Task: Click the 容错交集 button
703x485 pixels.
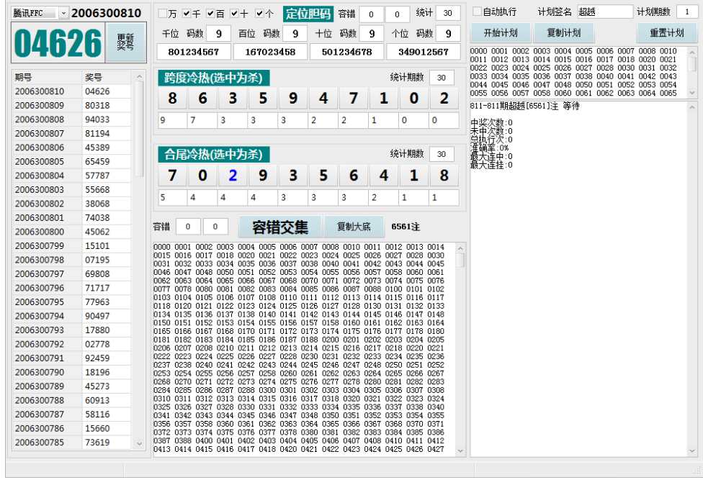Action: [280, 227]
